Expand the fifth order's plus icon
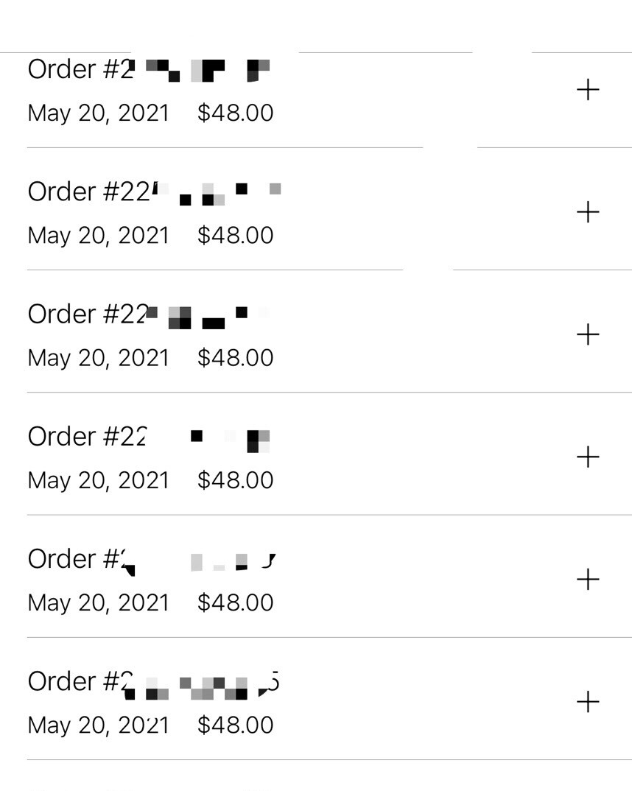 (588, 579)
